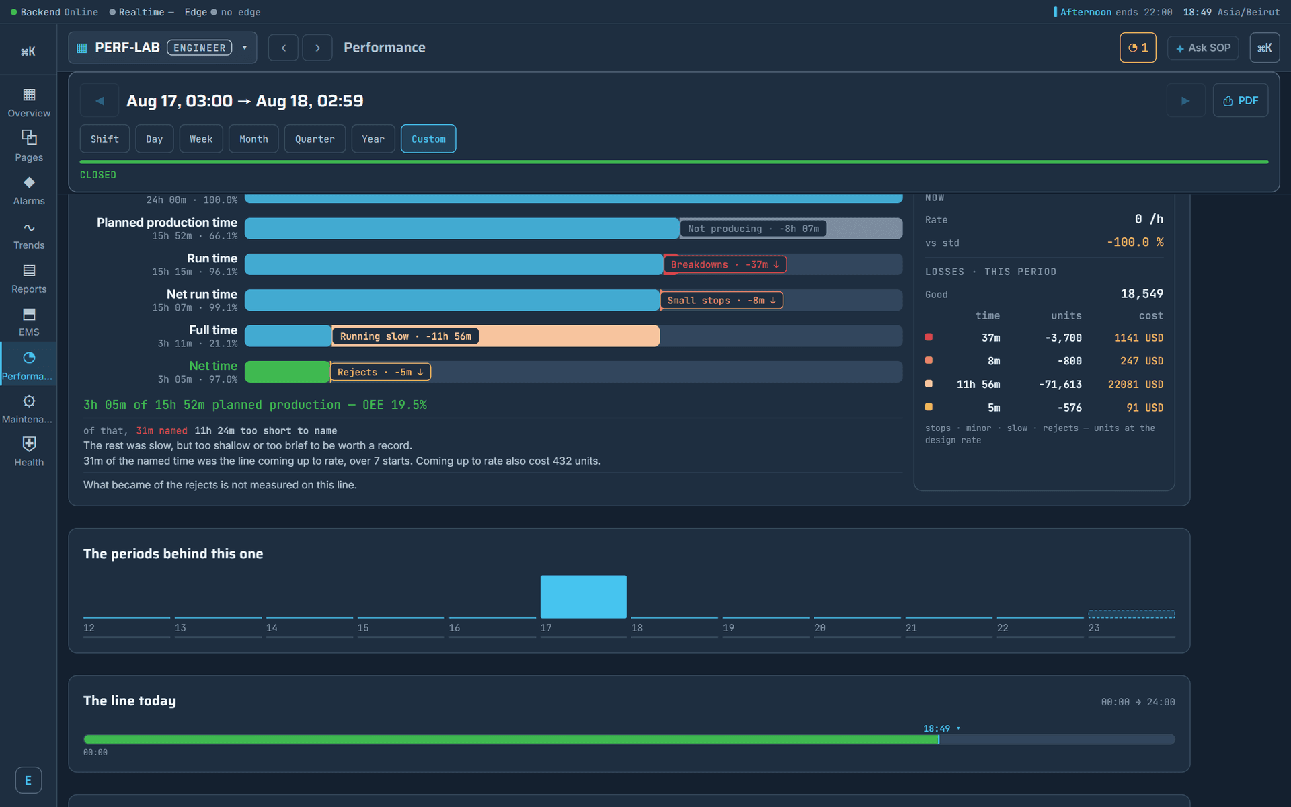Select the Custom period tab
Viewport: 1291px width, 807px height.
pyautogui.click(x=428, y=139)
